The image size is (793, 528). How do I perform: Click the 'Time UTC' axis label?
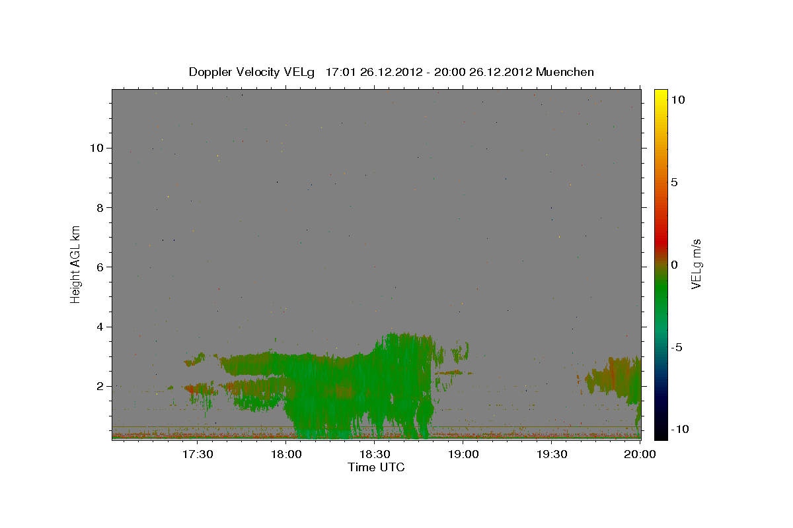(376, 467)
